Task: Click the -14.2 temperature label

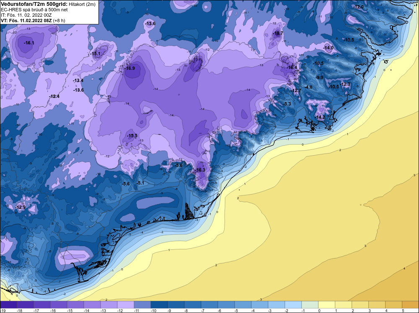Action: click(x=320, y=118)
